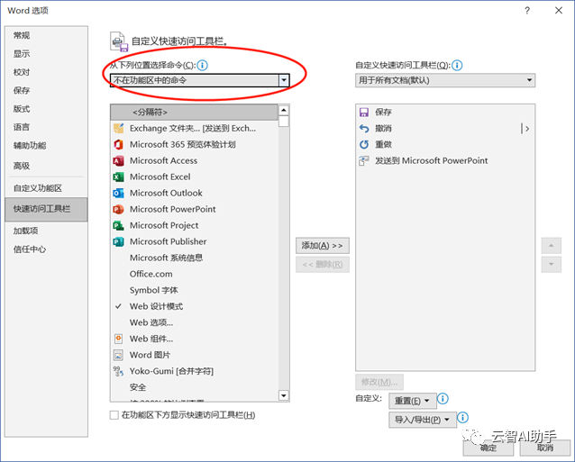Click the 添加(A) >> button
The image size is (575, 462).
[323, 246]
